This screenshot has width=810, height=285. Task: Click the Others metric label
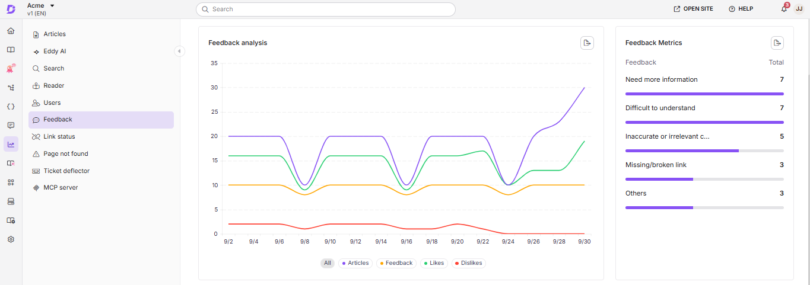tap(636, 193)
